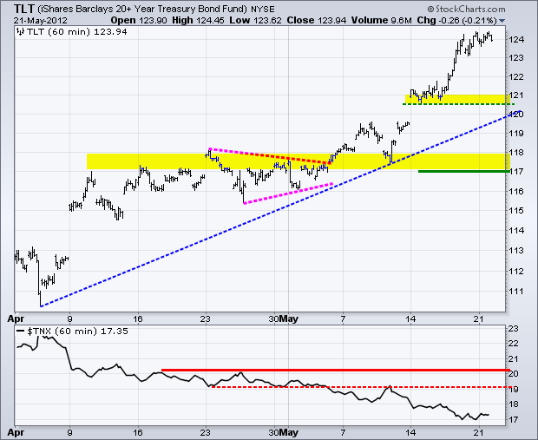538x440 pixels.
Task: Click the May label under the TLT chart
Action: [x=289, y=319]
